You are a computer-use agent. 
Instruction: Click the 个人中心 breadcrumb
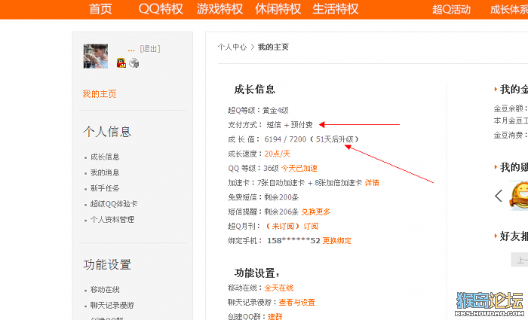[x=232, y=47]
